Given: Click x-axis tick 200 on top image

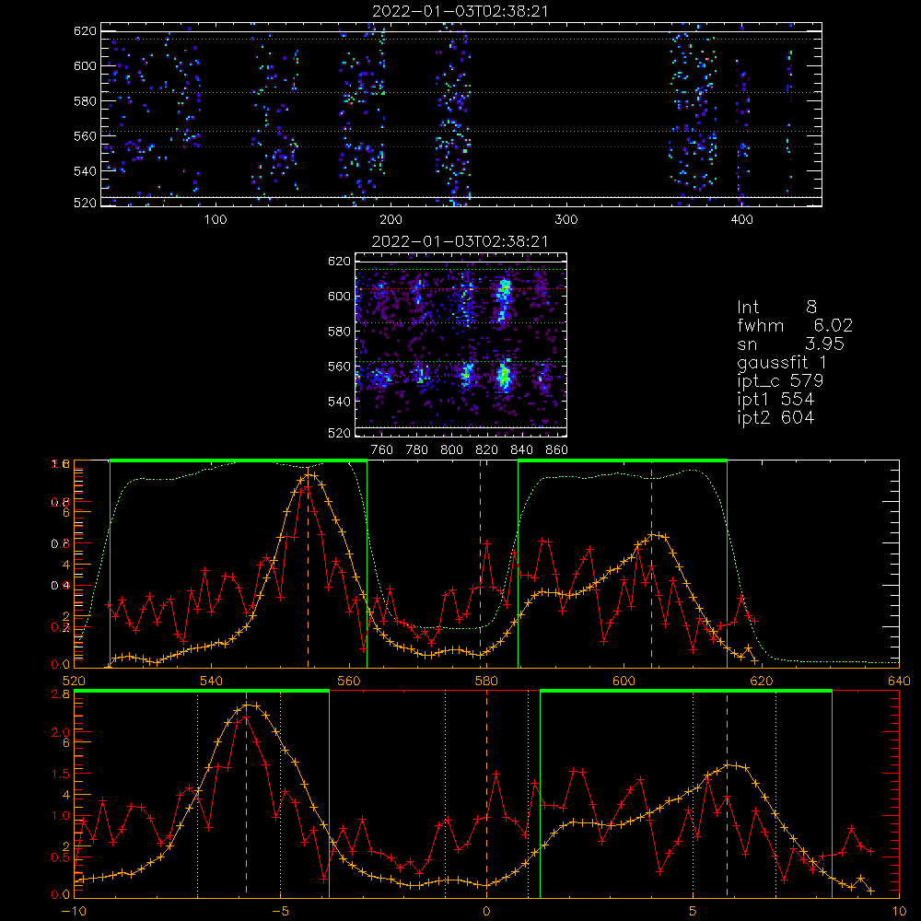Looking at the screenshot, I should tap(391, 220).
